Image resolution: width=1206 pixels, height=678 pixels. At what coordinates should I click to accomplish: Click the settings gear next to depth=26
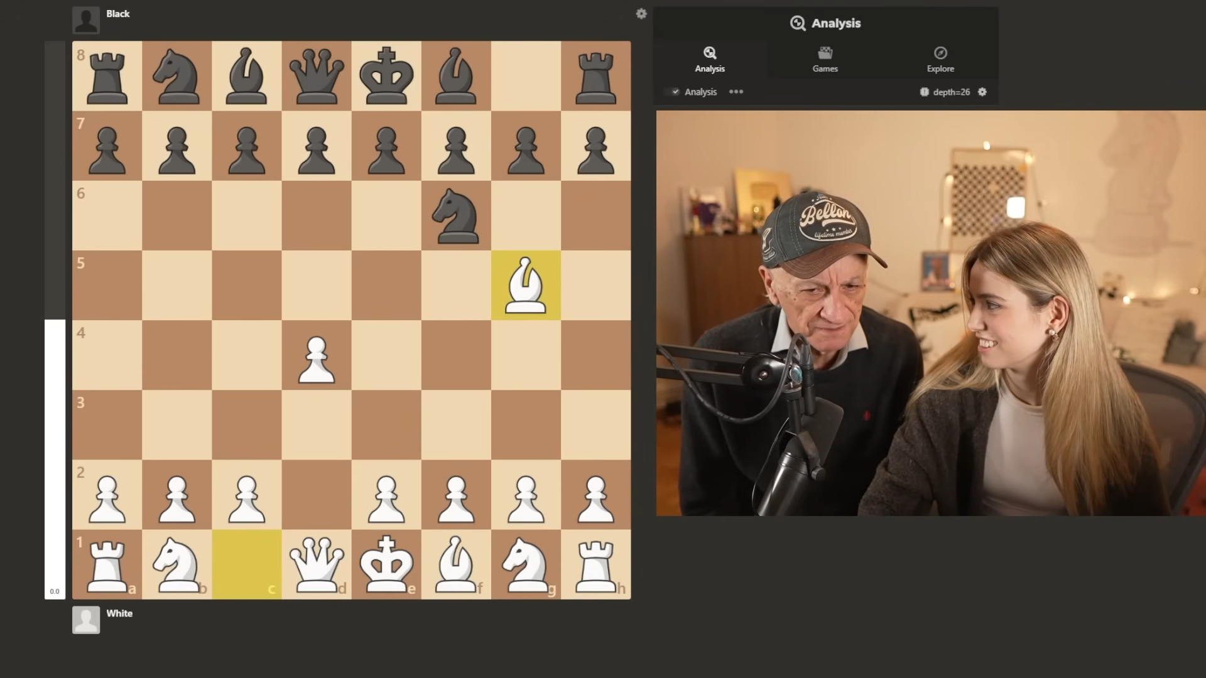click(982, 92)
